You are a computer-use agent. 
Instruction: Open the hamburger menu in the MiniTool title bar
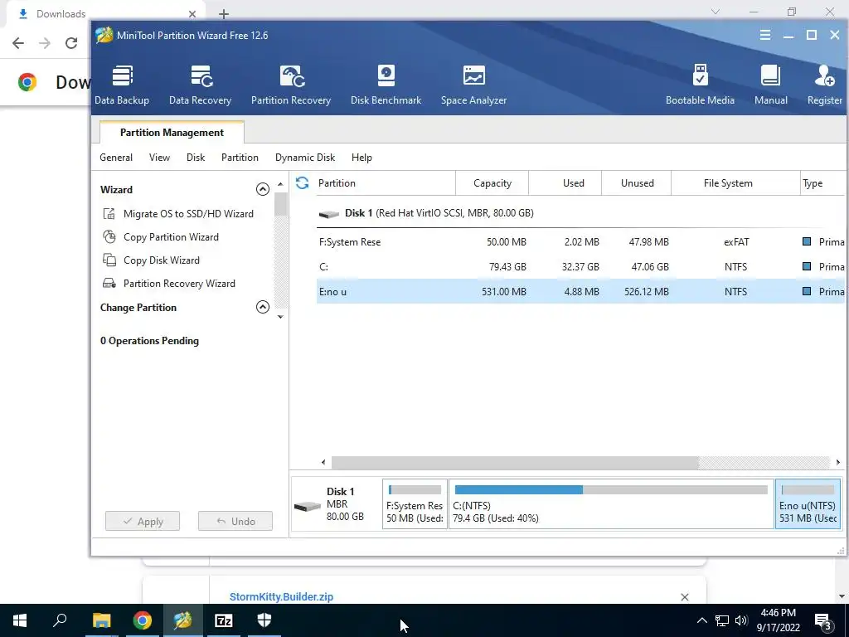pyautogui.click(x=765, y=35)
